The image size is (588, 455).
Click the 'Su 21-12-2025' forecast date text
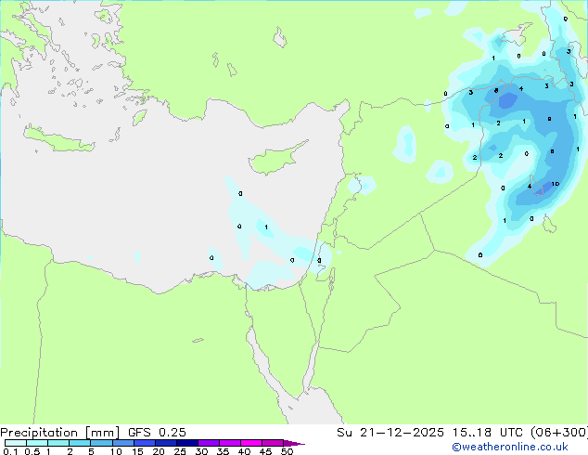tap(390, 433)
